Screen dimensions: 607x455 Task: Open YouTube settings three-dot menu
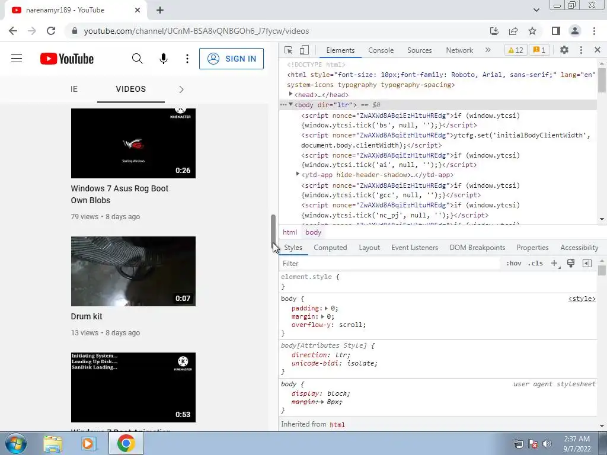tap(187, 59)
